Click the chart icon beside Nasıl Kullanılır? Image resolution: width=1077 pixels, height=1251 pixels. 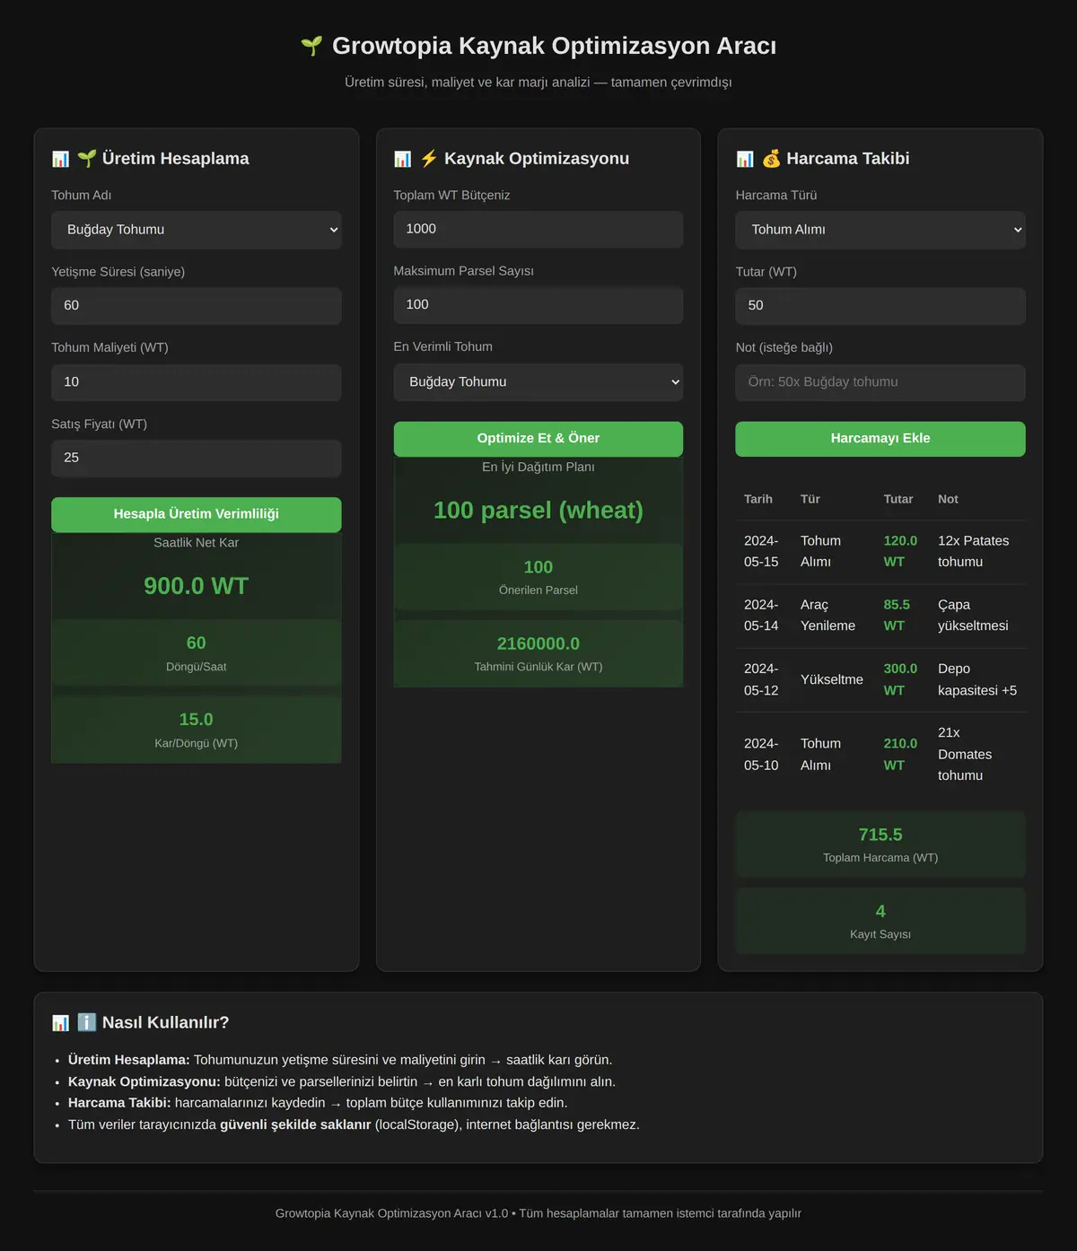pyautogui.click(x=60, y=1022)
